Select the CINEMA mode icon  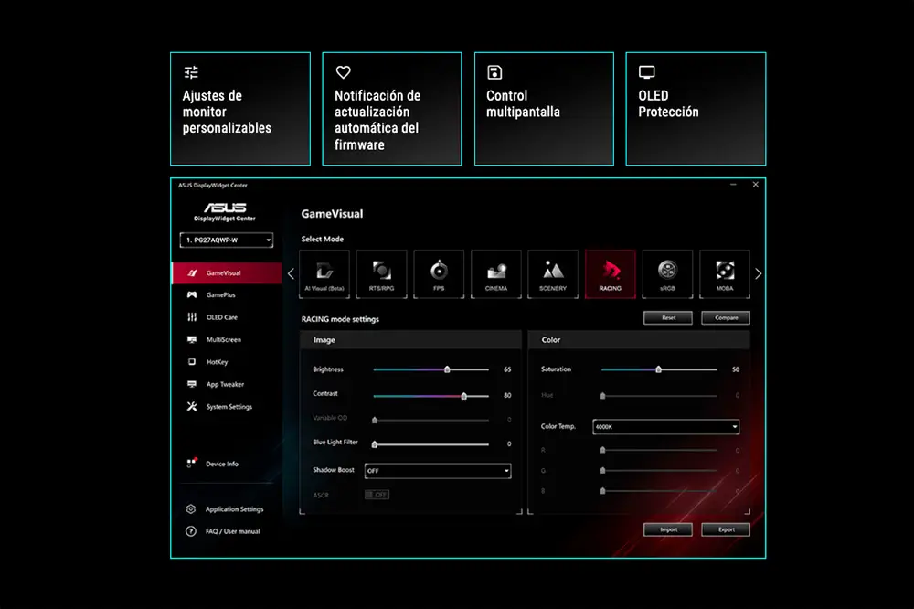tap(495, 274)
